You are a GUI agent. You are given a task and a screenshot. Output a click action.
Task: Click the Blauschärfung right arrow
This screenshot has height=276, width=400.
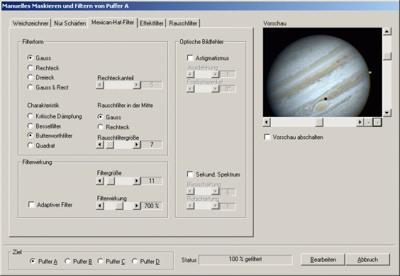215,192
